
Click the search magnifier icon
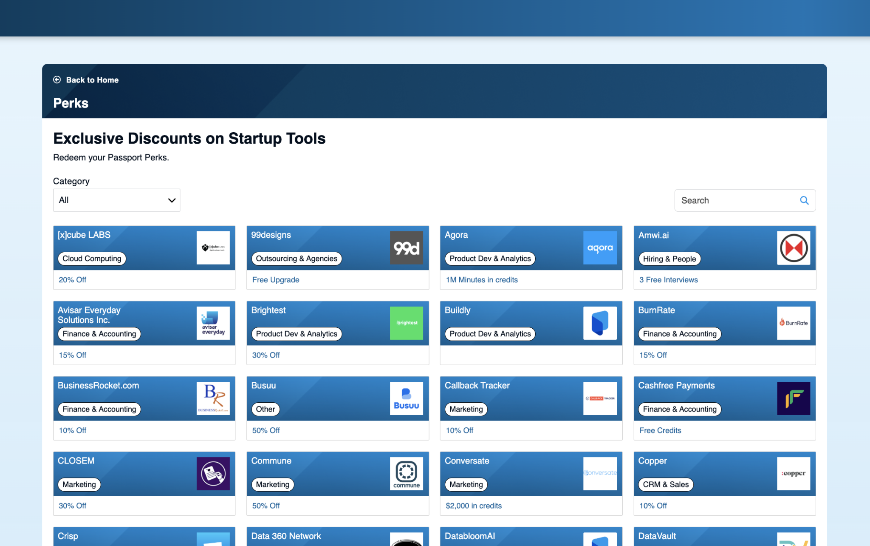pyautogui.click(x=804, y=200)
